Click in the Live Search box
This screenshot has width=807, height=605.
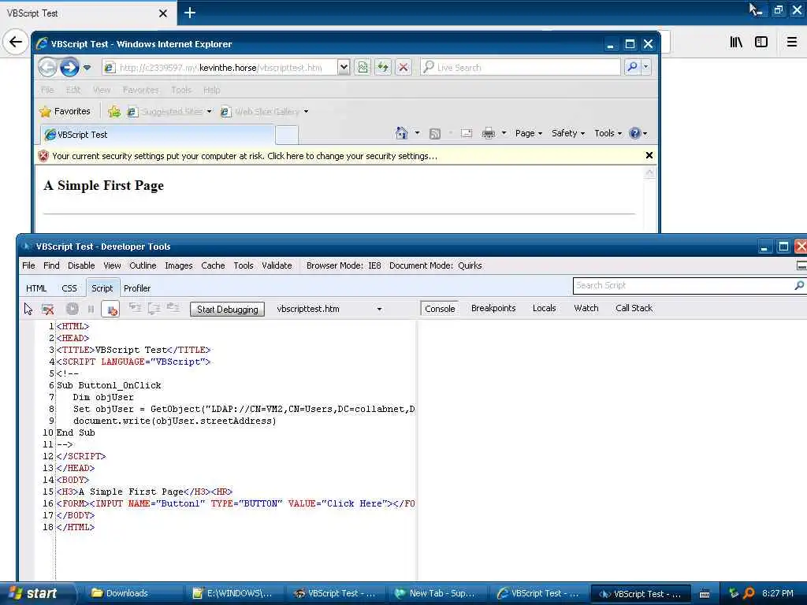tap(520, 68)
